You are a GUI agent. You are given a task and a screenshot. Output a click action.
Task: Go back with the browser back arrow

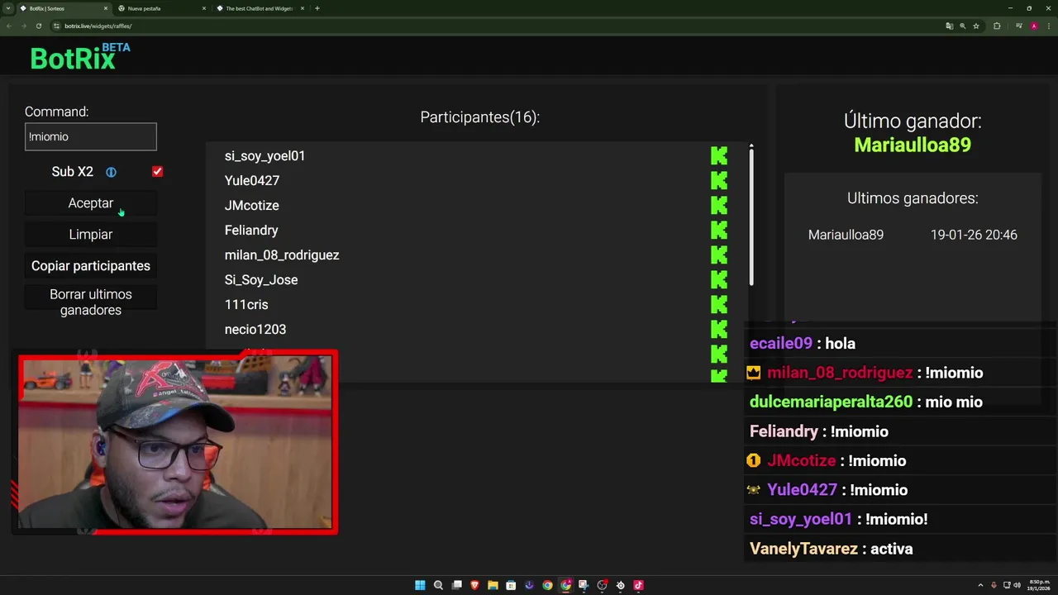(8, 26)
